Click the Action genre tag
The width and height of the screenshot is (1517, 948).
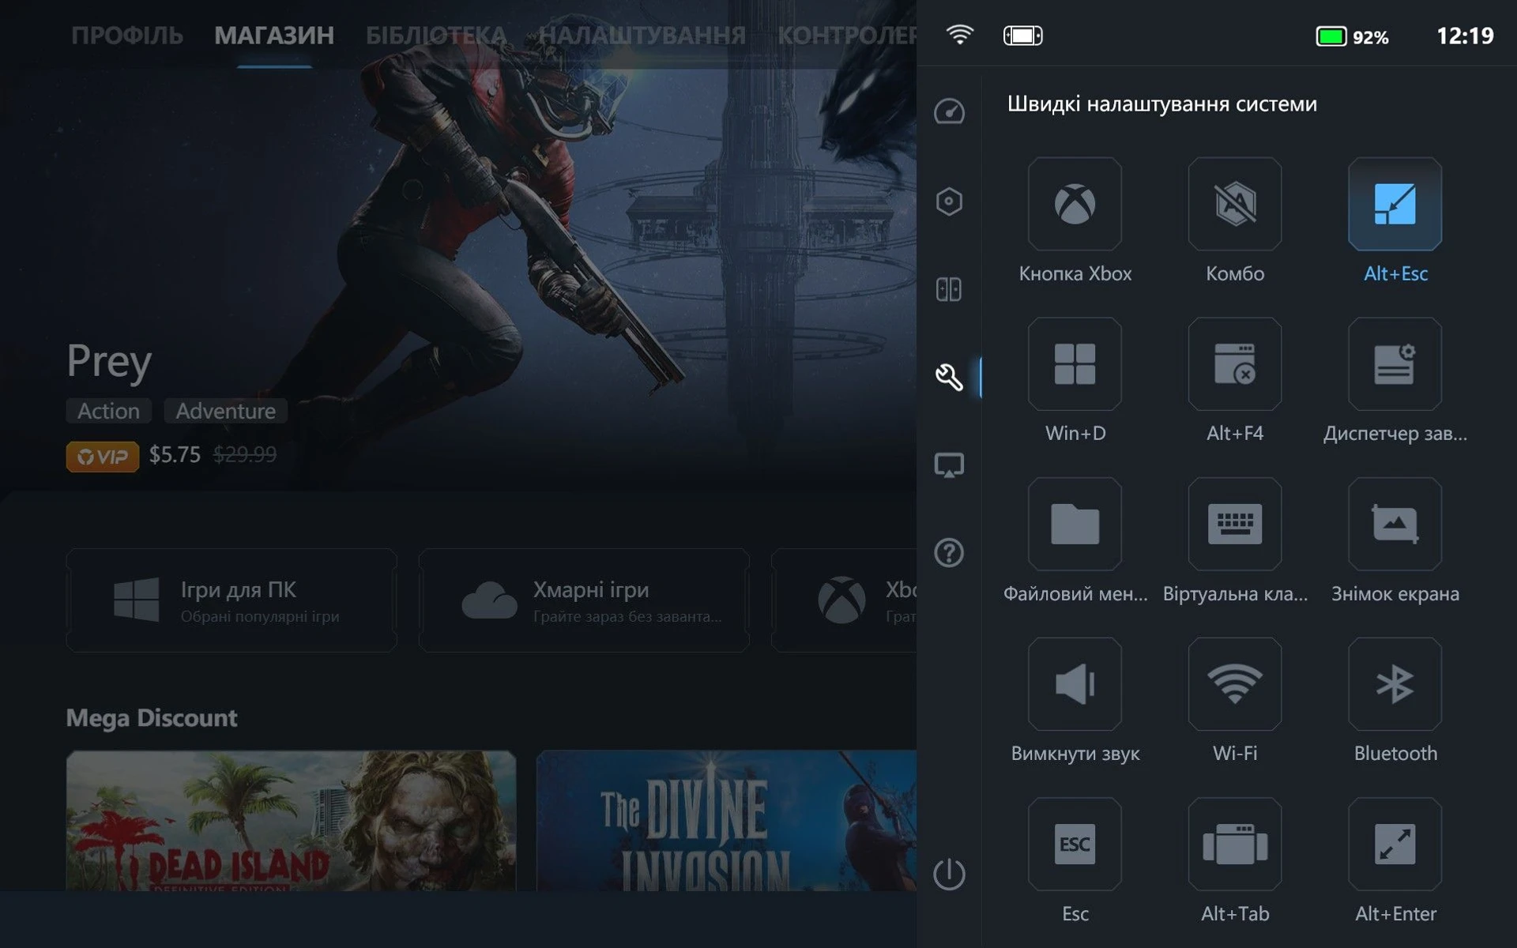(x=108, y=411)
